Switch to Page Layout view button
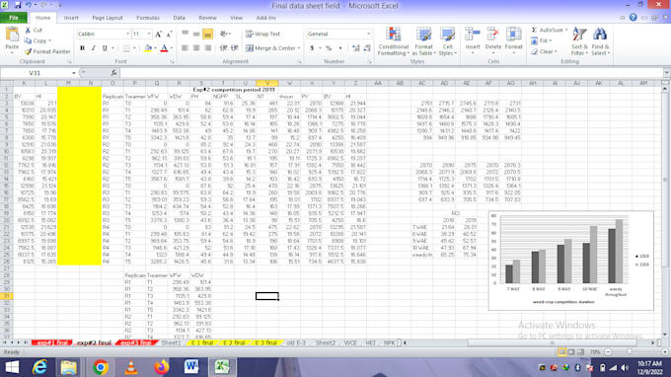The width and height of the screenshot is (671, 377). pos(571,351)
